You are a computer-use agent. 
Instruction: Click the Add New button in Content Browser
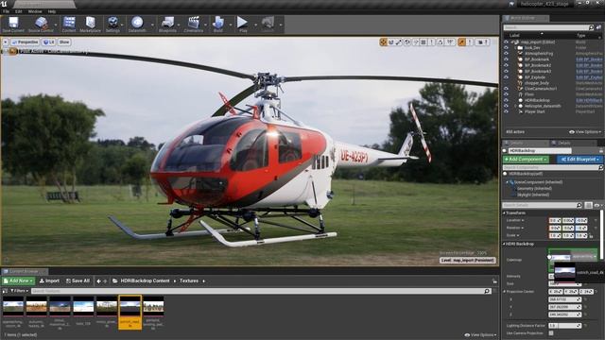[19, 280]
